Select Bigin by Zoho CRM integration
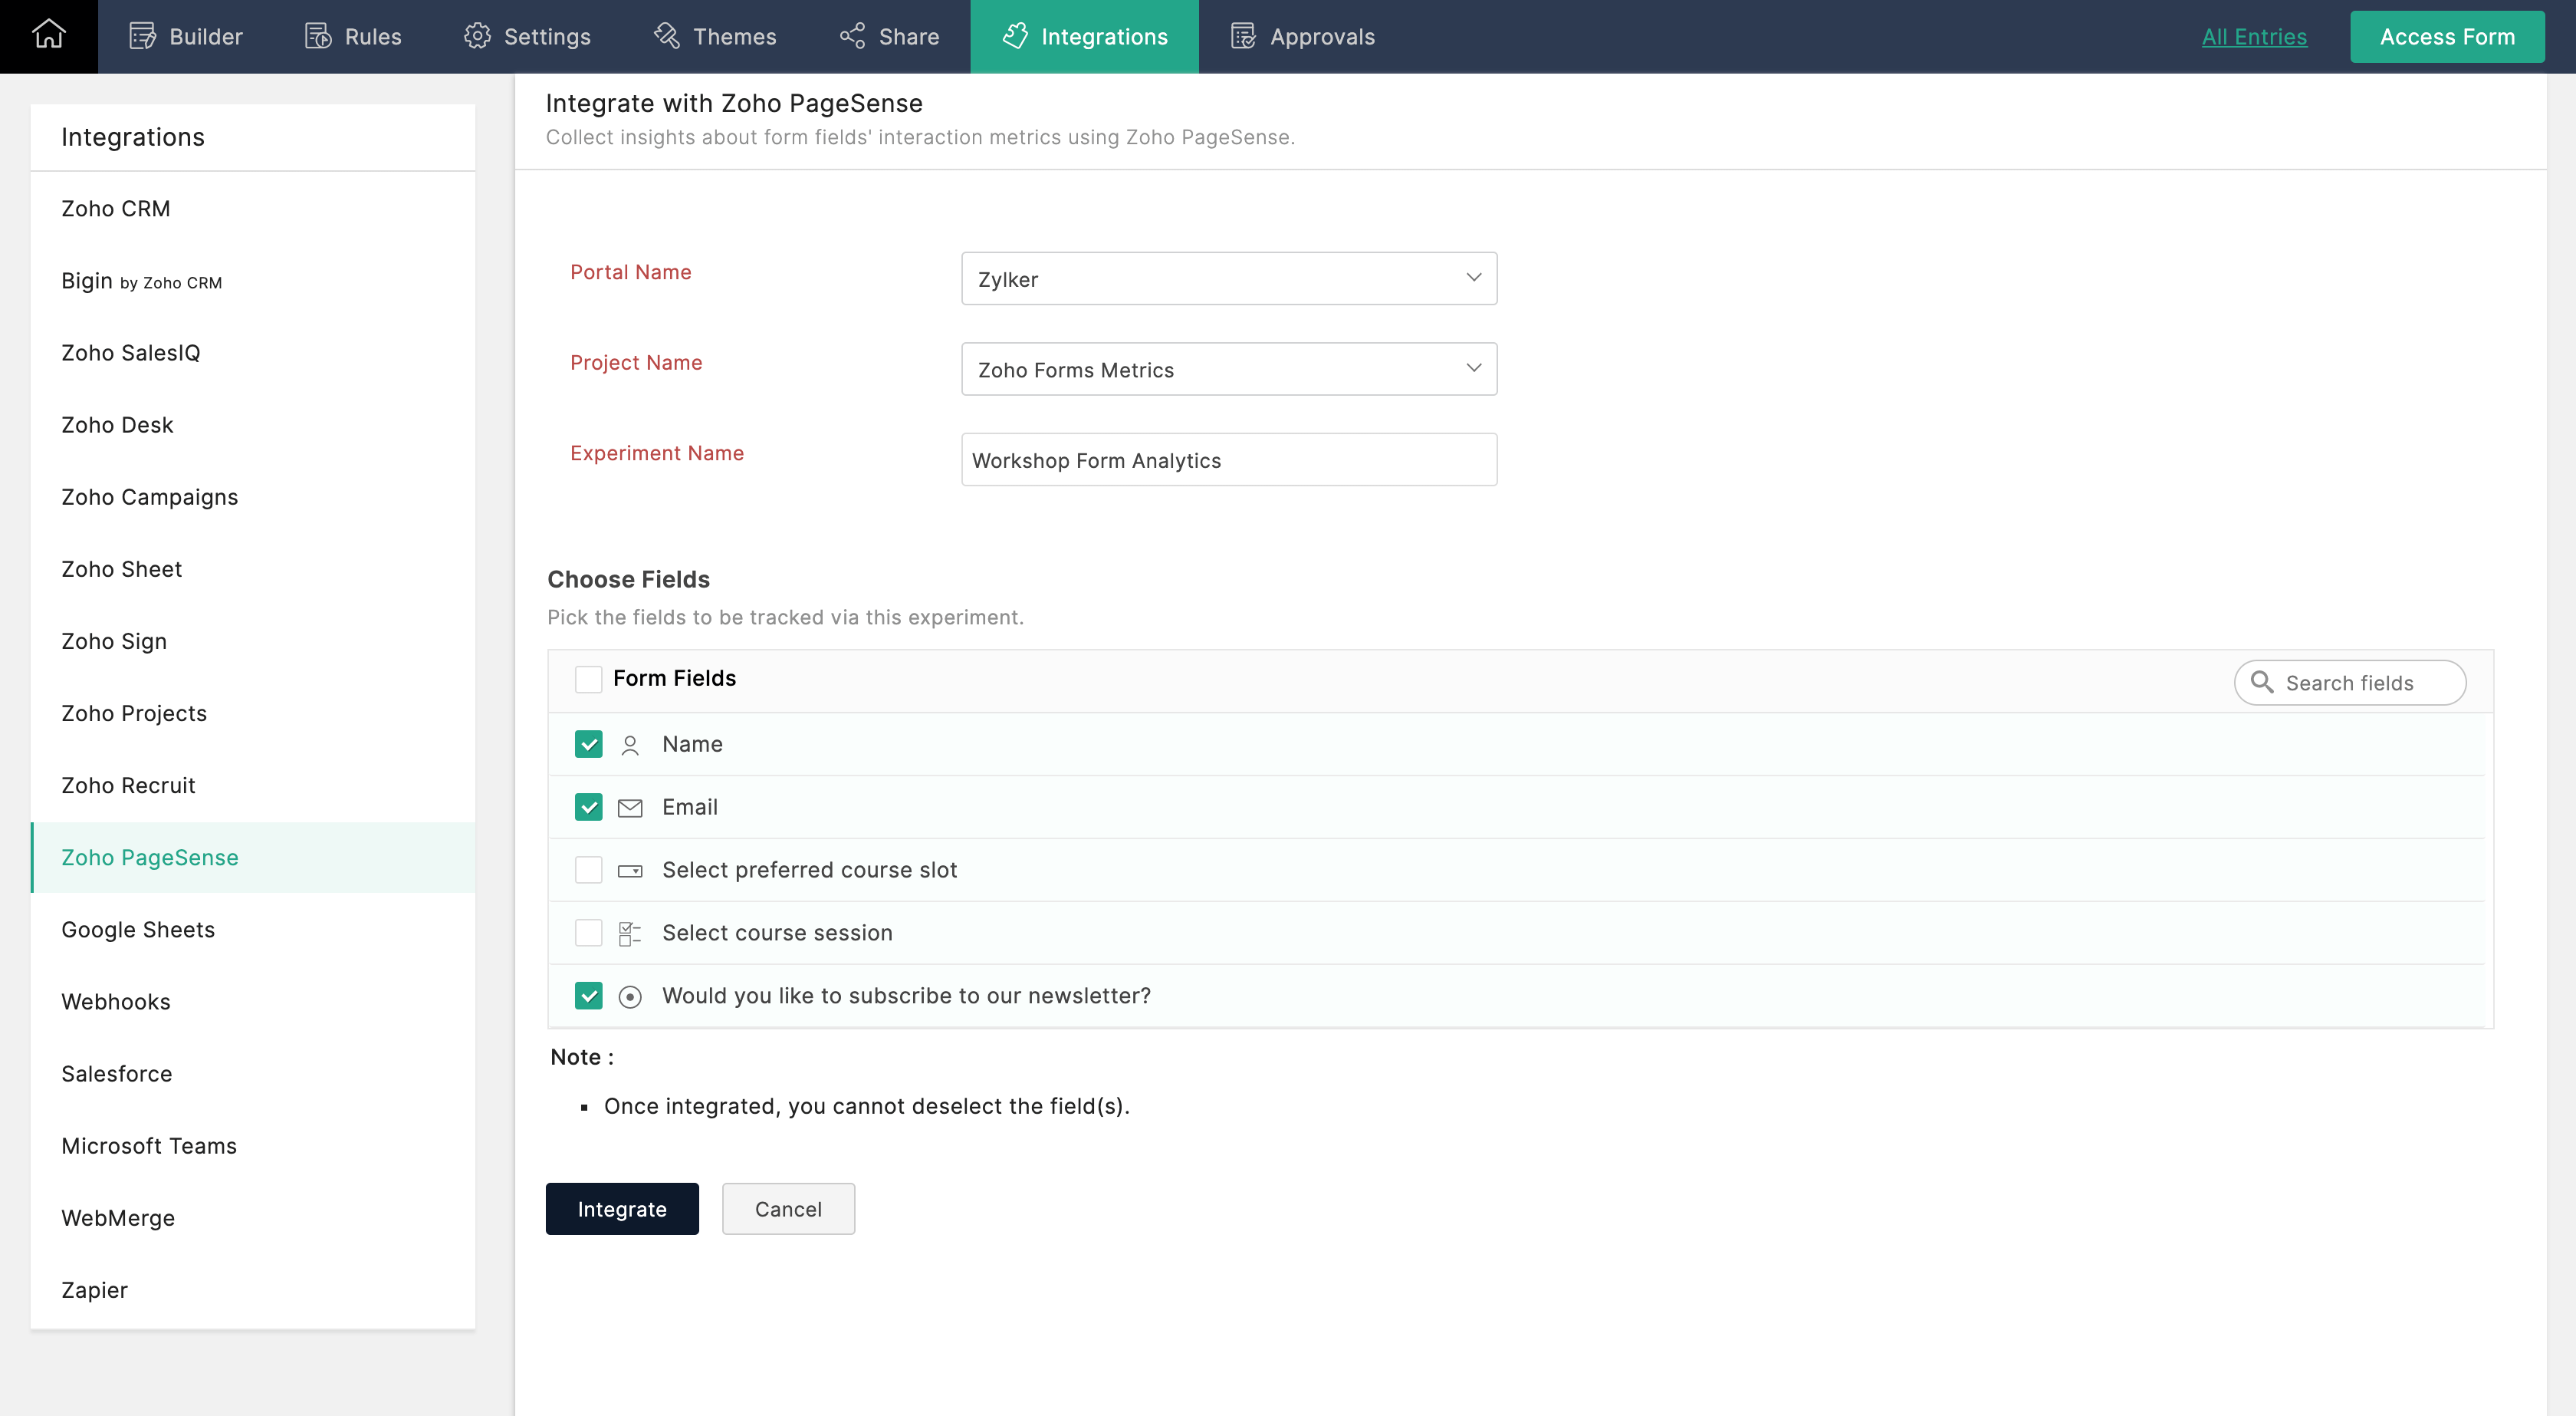Screen dimensions: 2576x1416 (x=253, y=282)
